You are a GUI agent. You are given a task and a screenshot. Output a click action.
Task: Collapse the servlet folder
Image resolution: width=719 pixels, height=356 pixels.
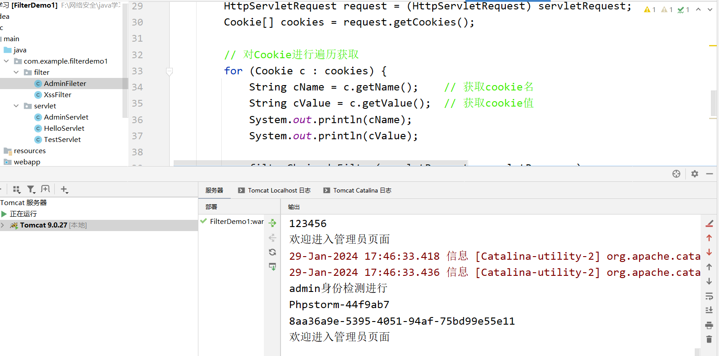click(16, 106)
